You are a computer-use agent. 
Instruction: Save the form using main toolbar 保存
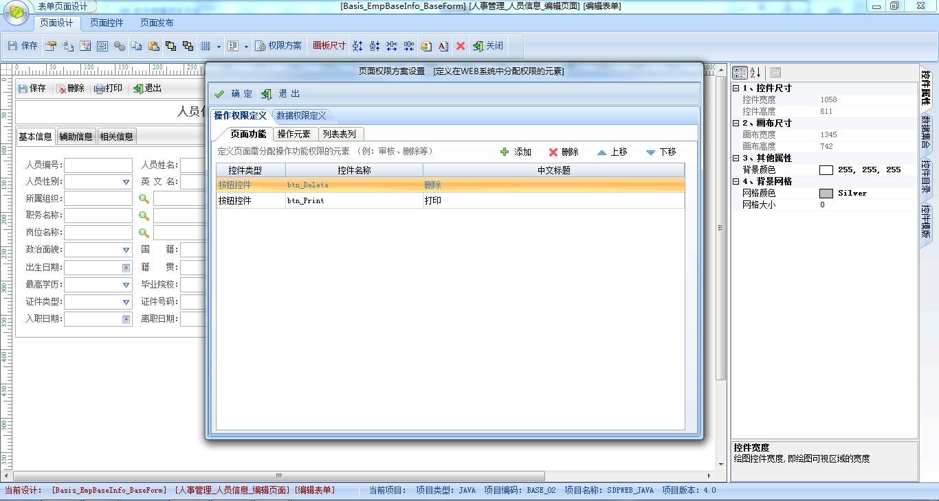(x=23, y=46)
